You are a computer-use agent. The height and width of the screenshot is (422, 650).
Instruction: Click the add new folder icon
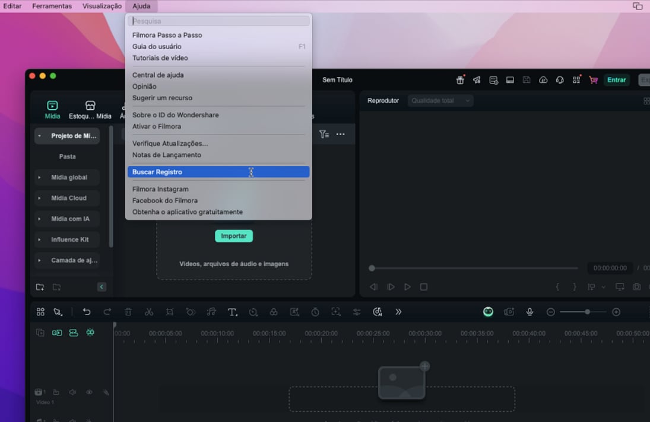point(40,287)
